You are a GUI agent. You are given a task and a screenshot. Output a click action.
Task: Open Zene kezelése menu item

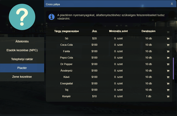22,77
